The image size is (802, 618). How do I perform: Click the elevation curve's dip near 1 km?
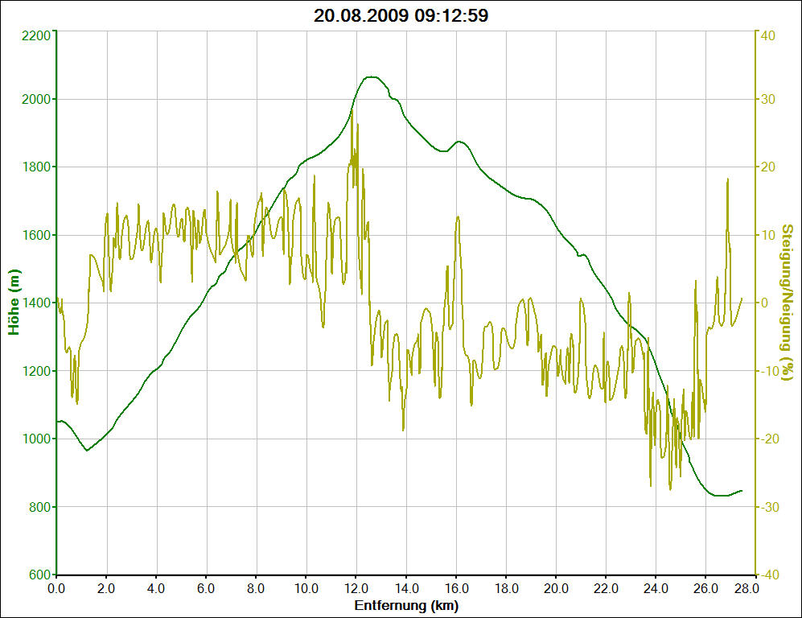(x=87, y=450)
